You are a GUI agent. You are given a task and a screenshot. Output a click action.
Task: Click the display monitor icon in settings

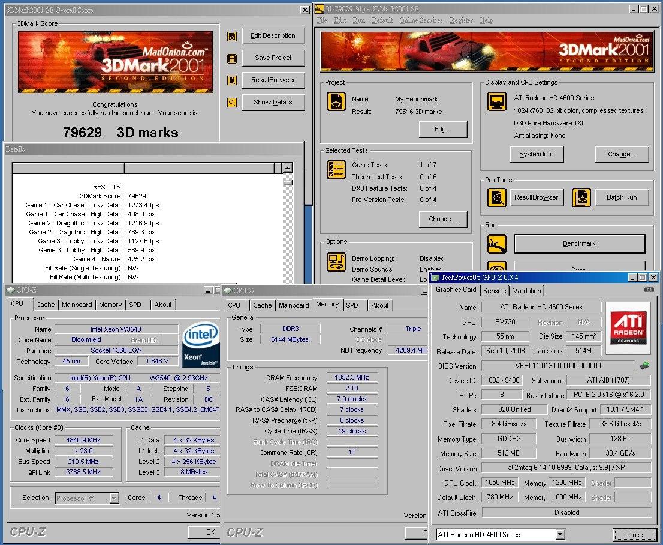coord(496,101)
